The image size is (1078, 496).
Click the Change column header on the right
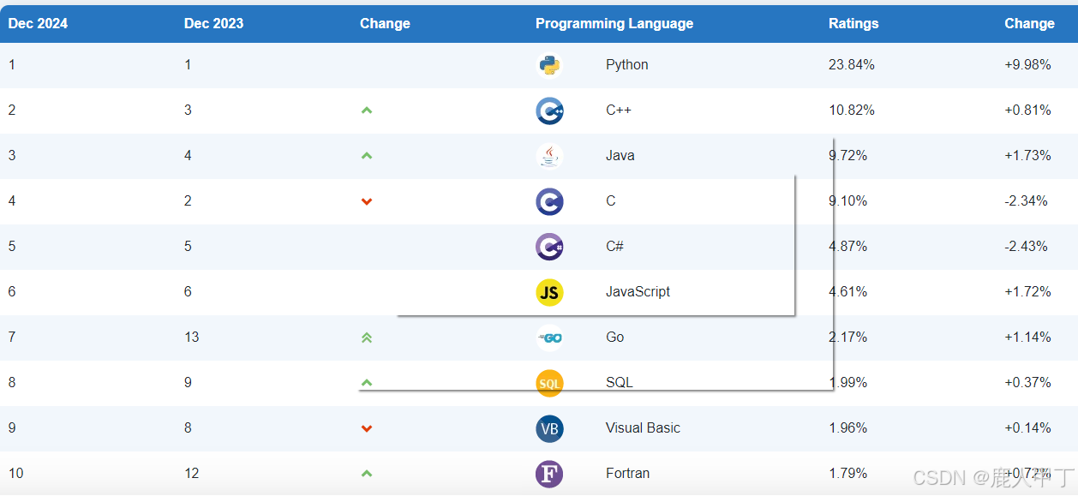(1029, 23)
